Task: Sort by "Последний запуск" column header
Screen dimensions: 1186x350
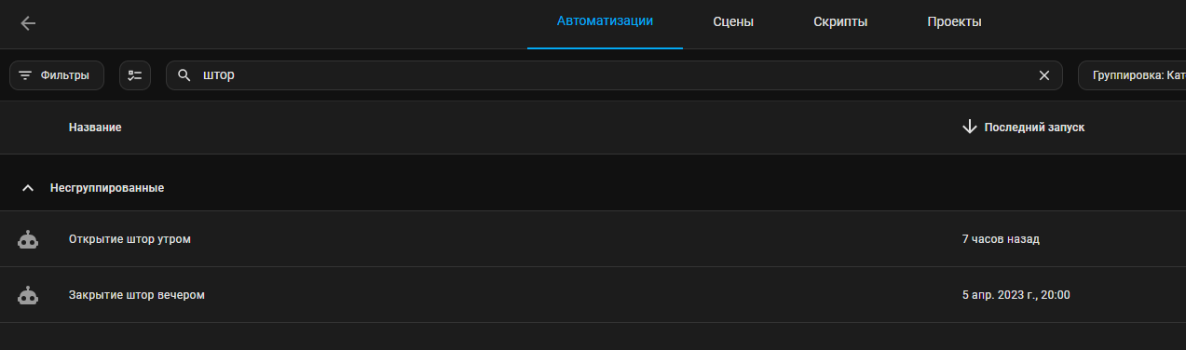Action: click(1034, 127)
